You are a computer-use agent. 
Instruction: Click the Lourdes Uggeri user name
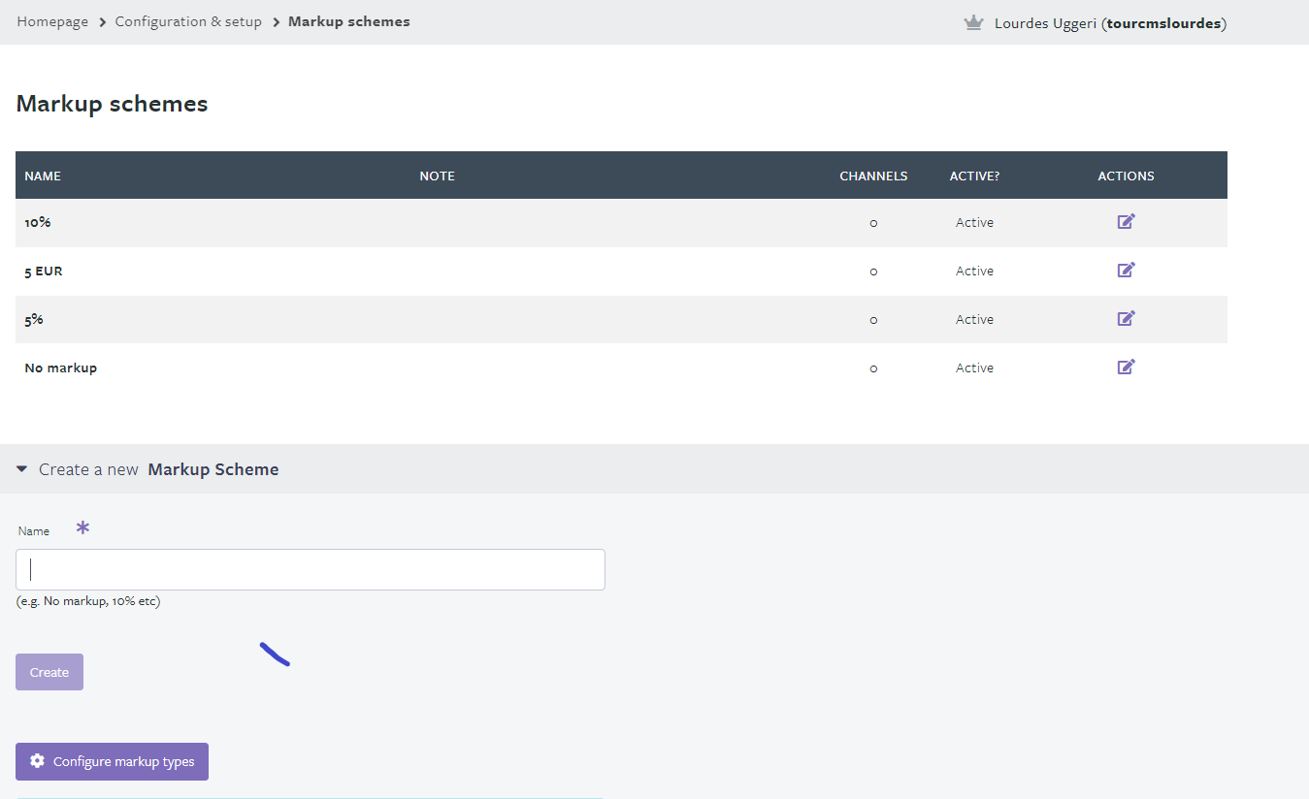point(1110,23)
